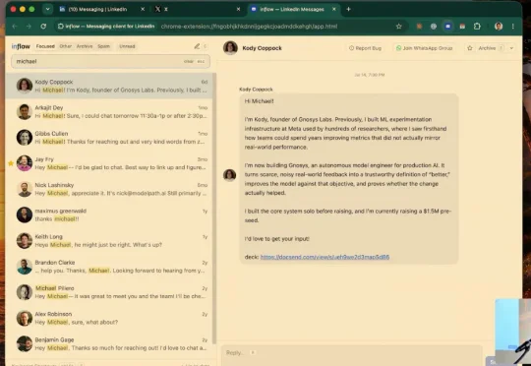The width and height of the screenshot is (531, 366).
Task: Click the compose new message pencil icon
Action: pos(197,46)
